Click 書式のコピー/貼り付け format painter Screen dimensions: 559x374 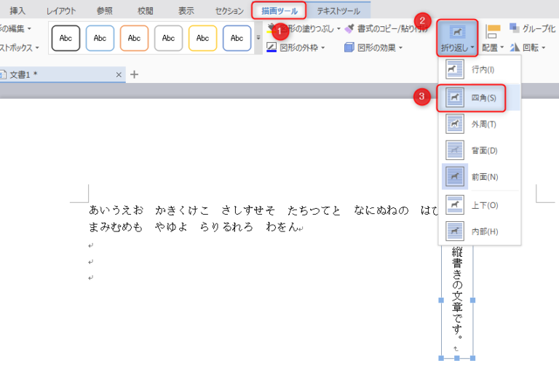coord(386,29)
